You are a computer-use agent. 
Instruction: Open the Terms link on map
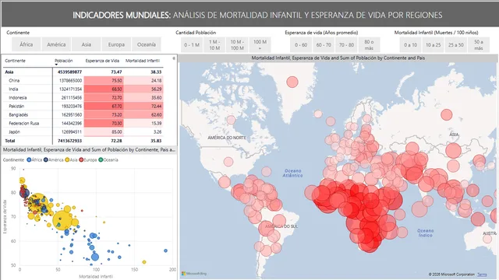[482, 275]
